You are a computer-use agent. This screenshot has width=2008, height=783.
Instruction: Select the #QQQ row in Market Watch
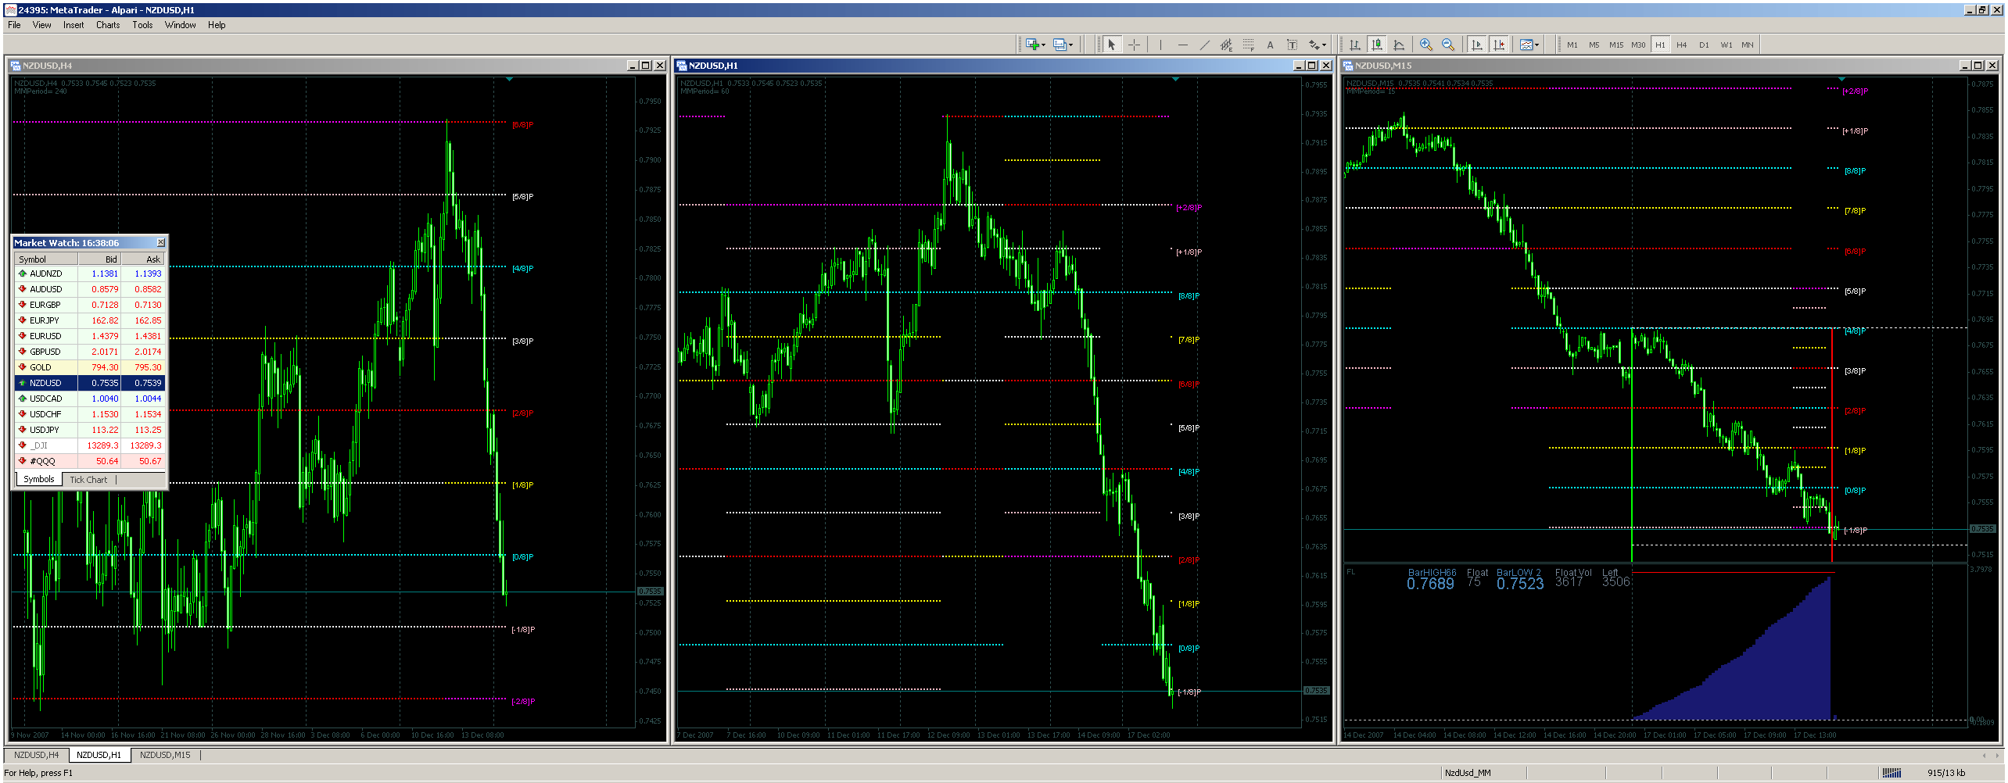click(89, 461)
